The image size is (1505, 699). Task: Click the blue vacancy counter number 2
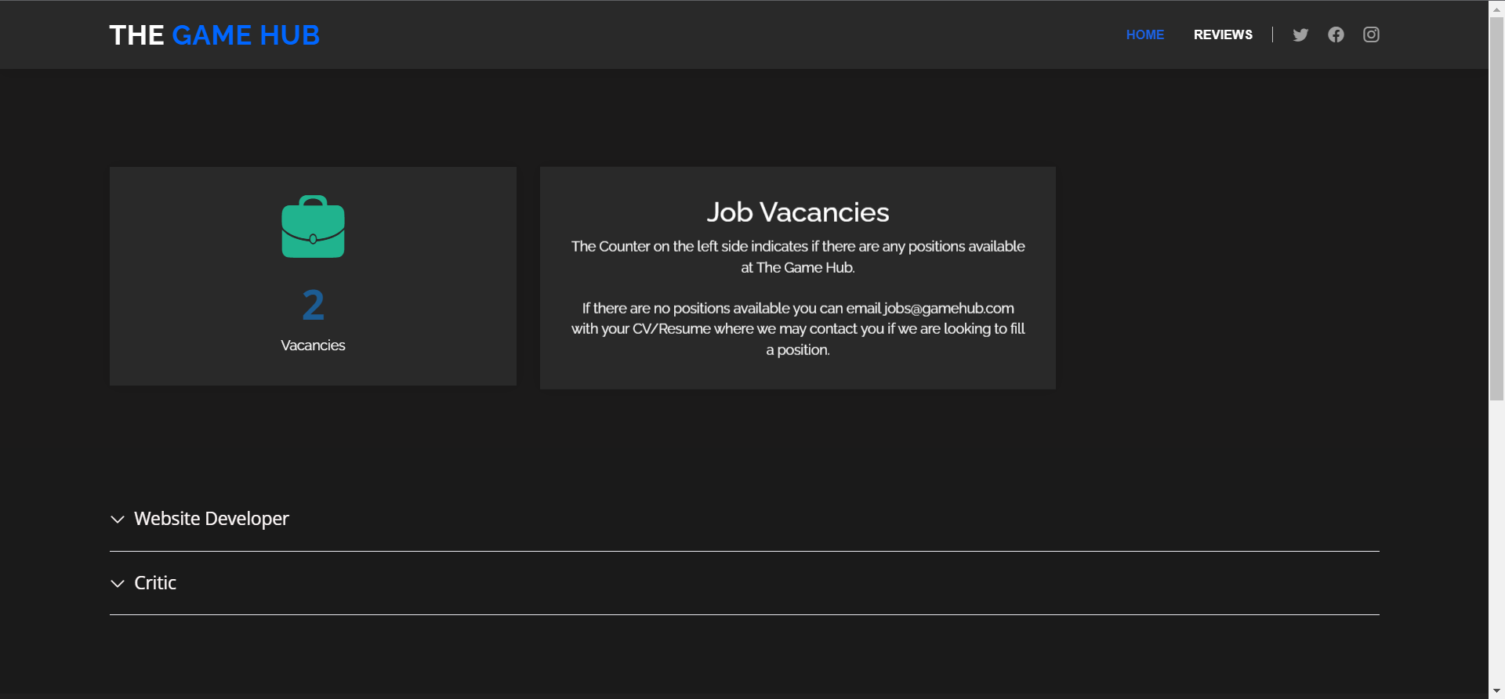313,305
